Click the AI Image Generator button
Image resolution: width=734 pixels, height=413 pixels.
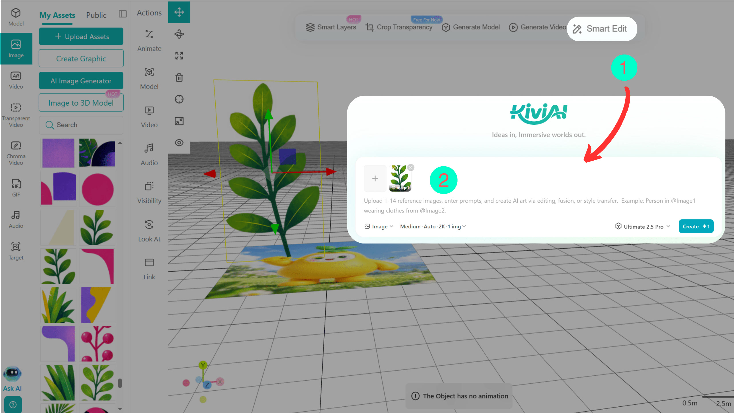point(81,81)
